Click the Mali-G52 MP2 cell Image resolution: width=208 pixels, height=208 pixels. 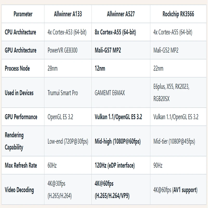pos(178,50)
